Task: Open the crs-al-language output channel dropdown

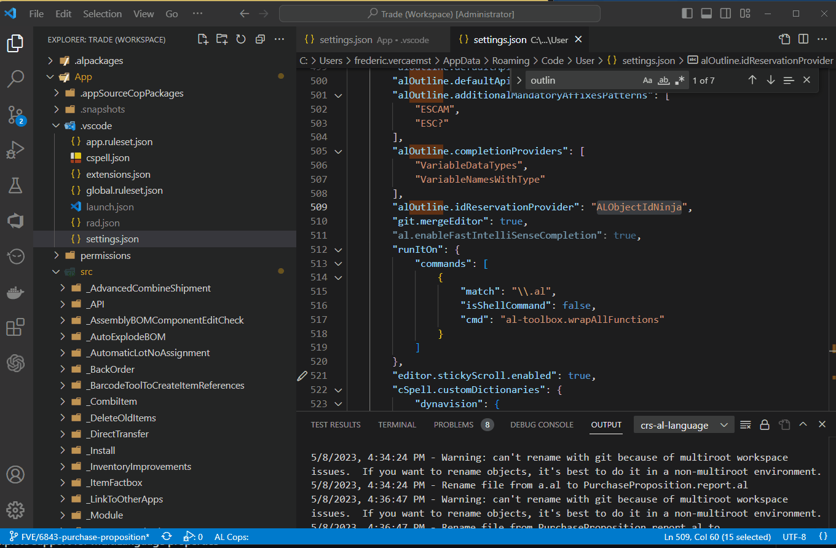Action: click(x=684, y=425)
